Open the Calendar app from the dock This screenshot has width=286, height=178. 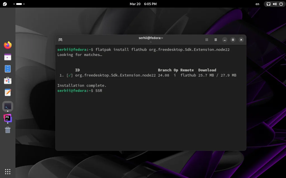(8, 57)
